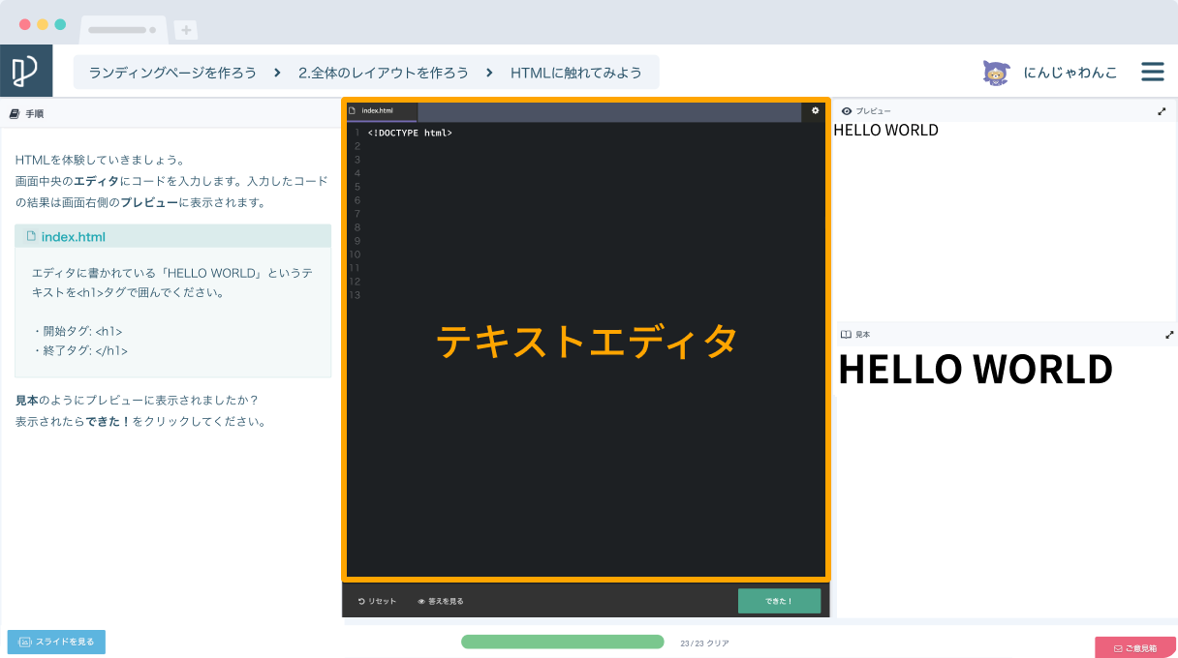Screen dimensions: 1178x658
Task: Click the green できた！ button
Action: click(779, 601)
